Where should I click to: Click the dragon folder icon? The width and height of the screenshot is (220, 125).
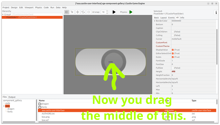[x=40, y=104]
